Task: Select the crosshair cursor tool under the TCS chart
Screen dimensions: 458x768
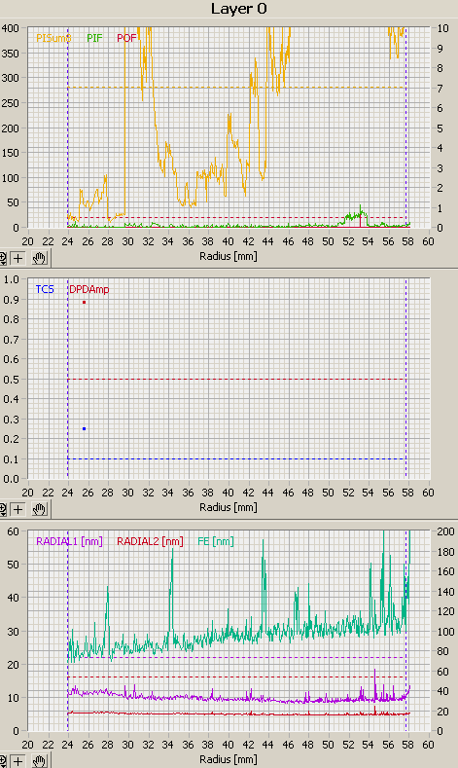Action: pos(18,509)
